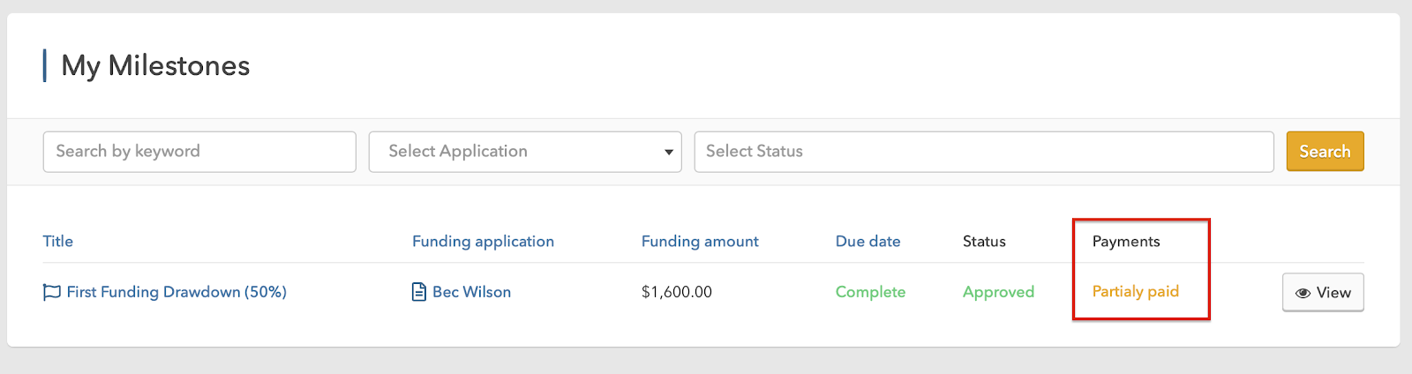Focus the Search by keyword field

pos(199,152)
